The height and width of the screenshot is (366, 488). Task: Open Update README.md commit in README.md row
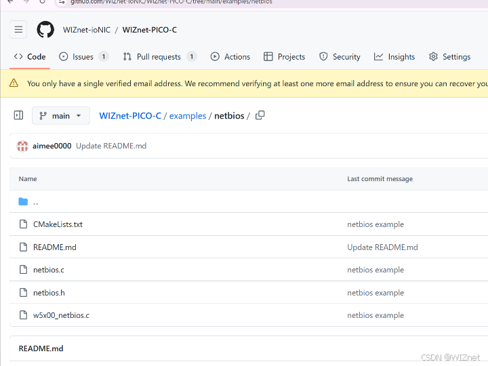(382, 247)
